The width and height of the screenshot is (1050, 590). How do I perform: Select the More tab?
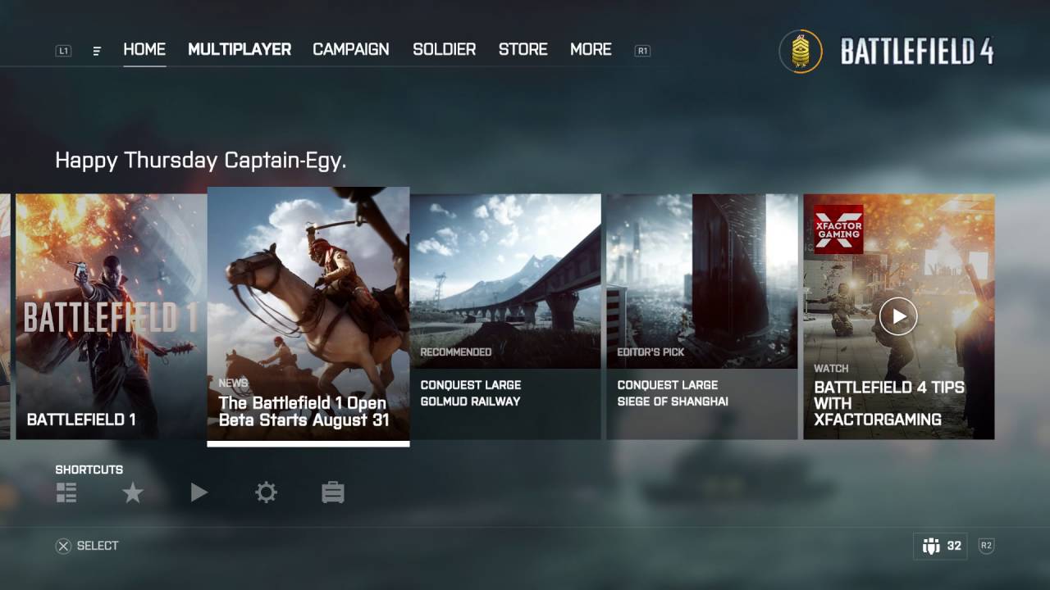point(591,49)
